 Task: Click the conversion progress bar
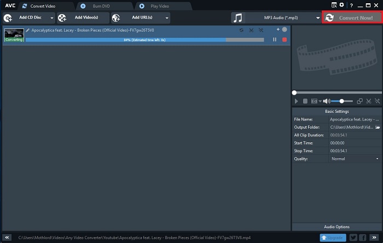click(144, 39)
